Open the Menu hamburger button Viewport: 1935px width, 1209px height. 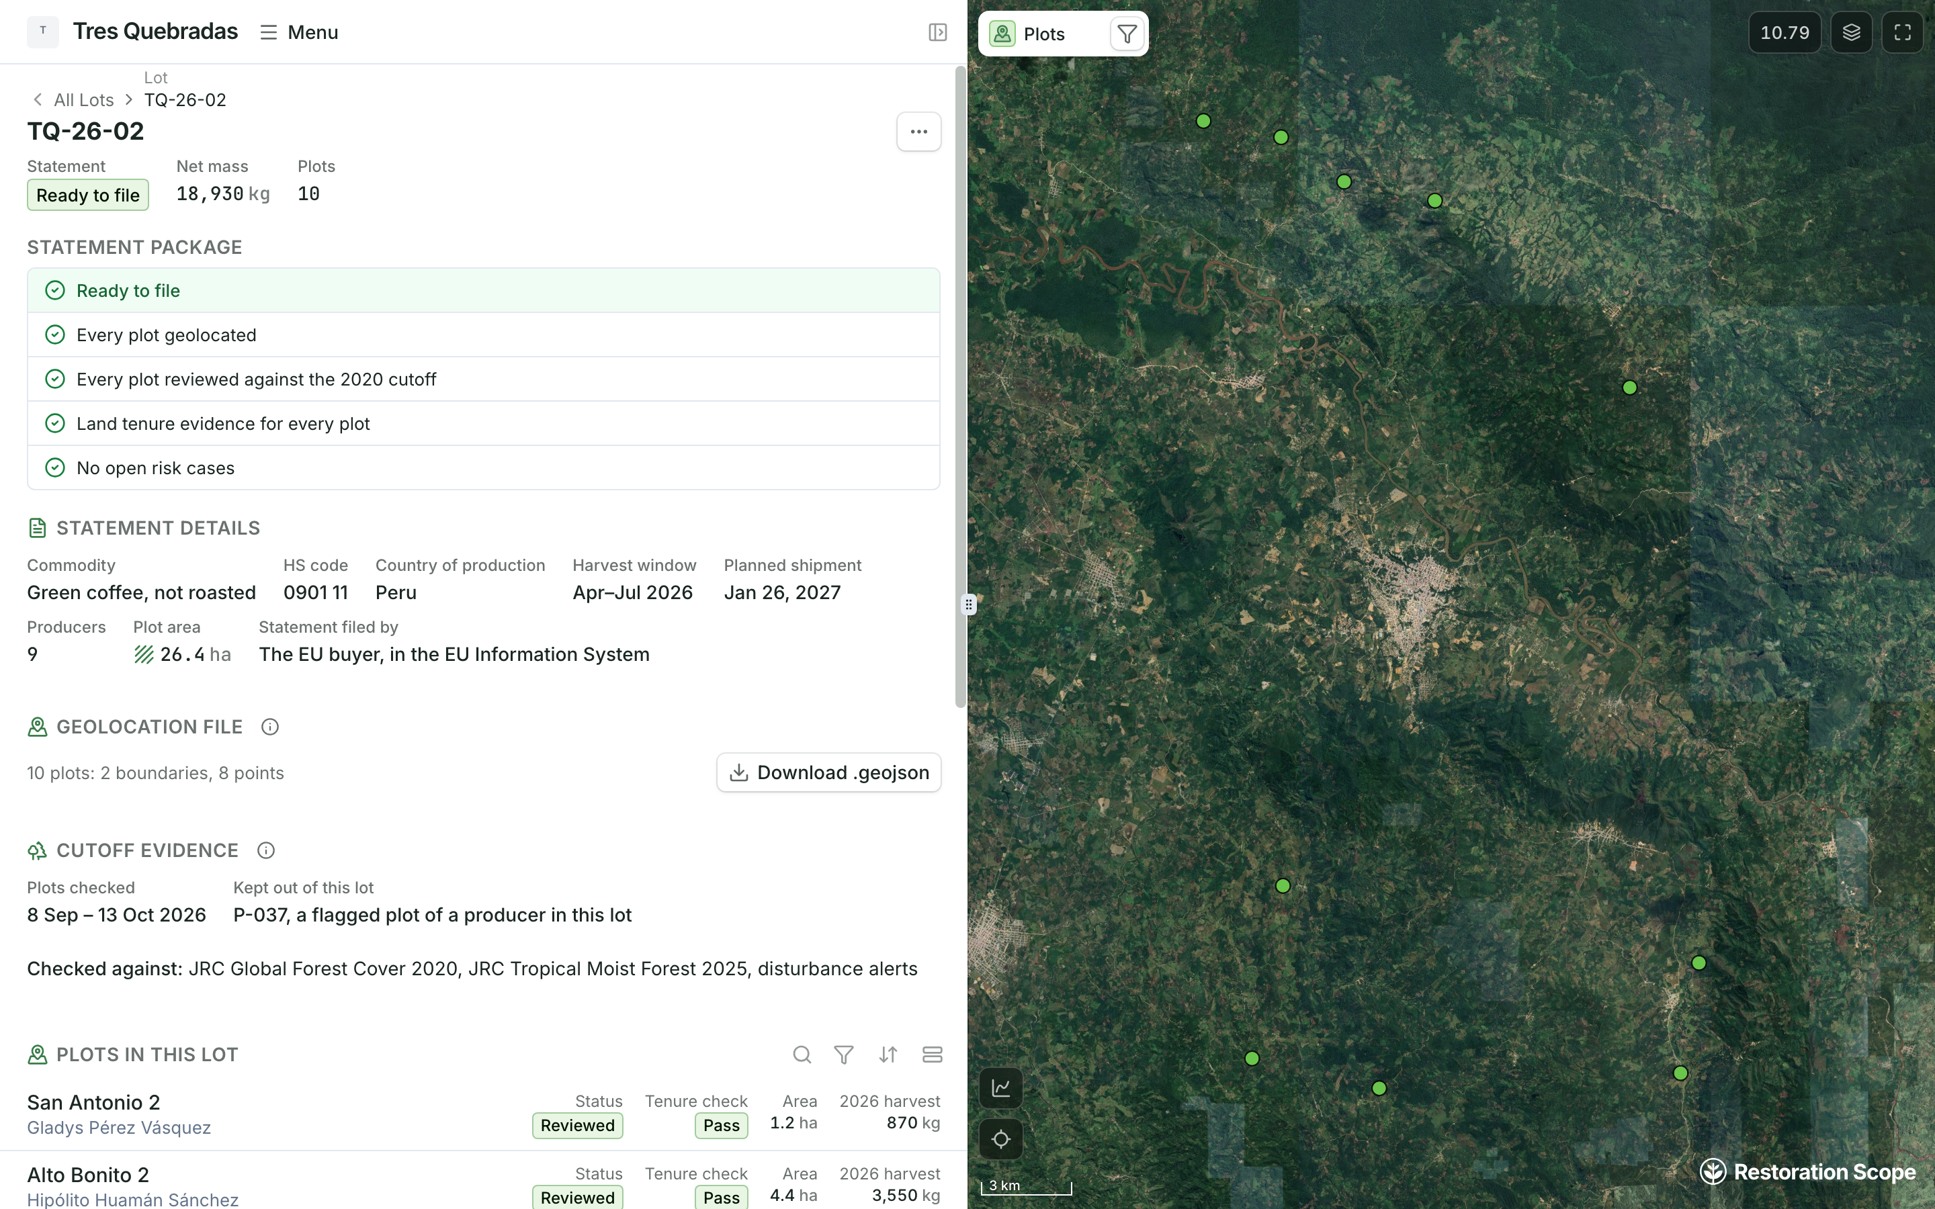[299, 32]
